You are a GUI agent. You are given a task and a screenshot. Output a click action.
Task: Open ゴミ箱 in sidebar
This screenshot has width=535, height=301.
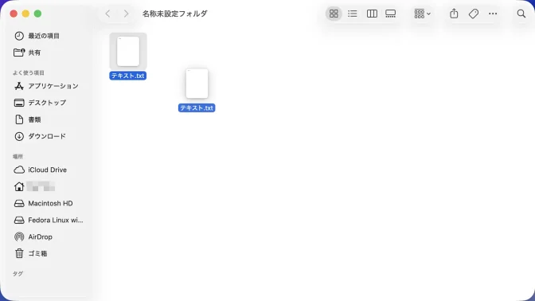pos(31,253)
